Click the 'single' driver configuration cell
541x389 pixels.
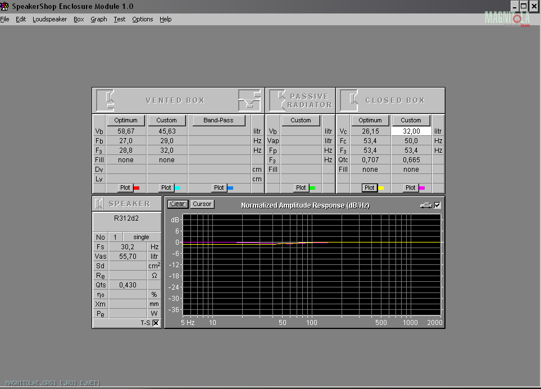(x=142, y=237)
